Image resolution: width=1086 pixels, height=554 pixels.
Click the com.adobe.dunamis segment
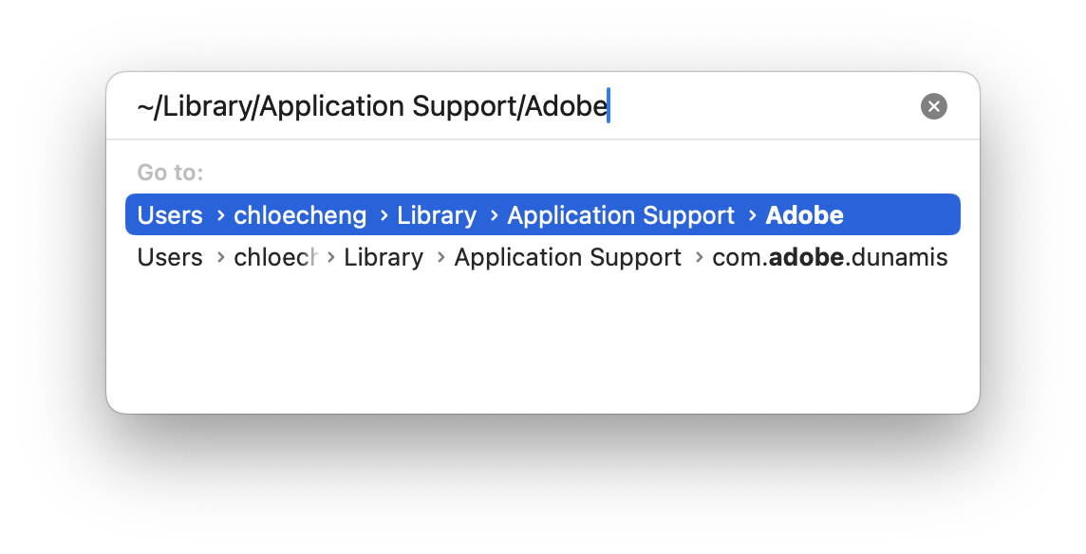[x=830, y=256]
